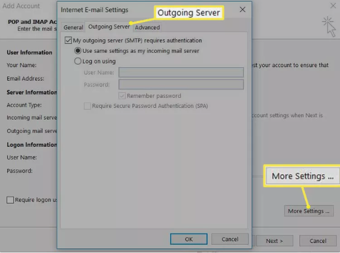Image resolution: width=340 pixels, height=253 pixels.
Task: Click the cursor wizard icon in Add Account
Action: (x=329, y=27)
